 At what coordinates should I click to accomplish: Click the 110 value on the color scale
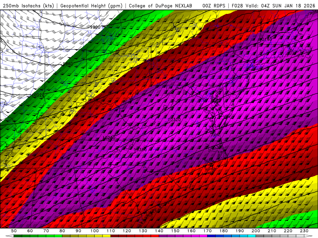[111, 231]
